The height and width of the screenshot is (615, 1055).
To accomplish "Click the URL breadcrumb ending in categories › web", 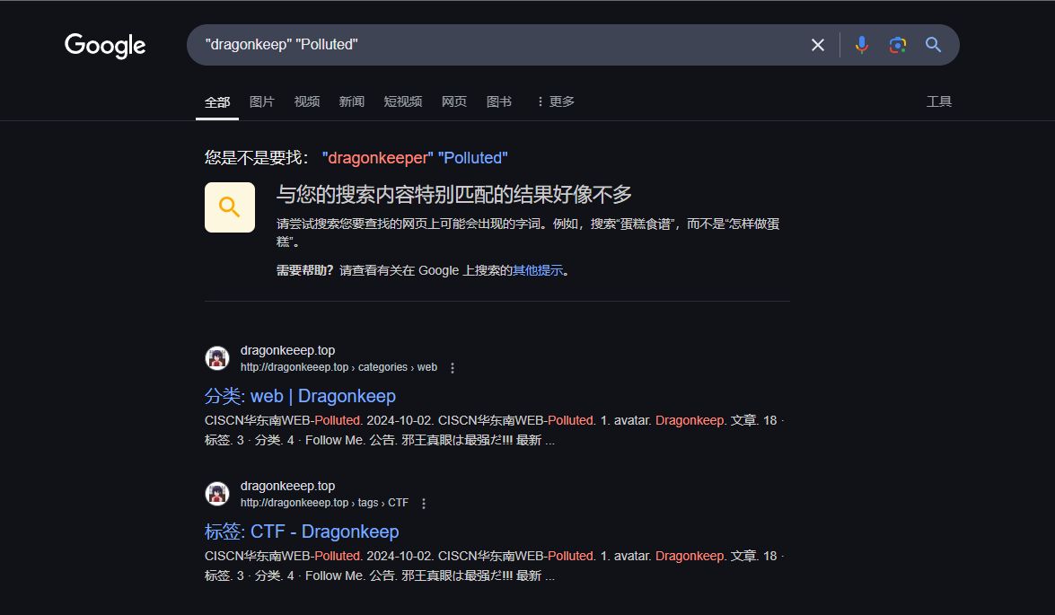I will pos(339,367).
